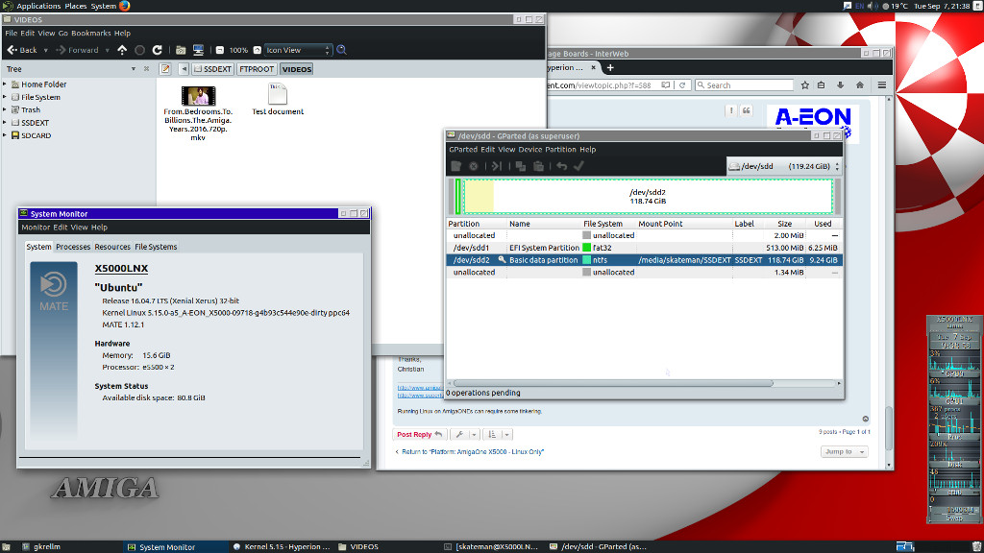Quote the forum post with the quote icon

[746, 111]
